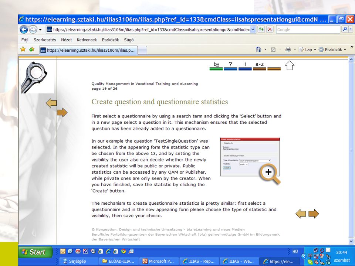Screen dimensions: 355x266
Task: Click the browser Forward button
Action: click(33, 30)
